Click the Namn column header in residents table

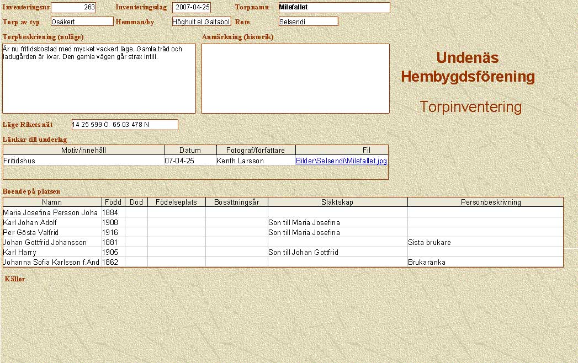(x=52, y=202)
